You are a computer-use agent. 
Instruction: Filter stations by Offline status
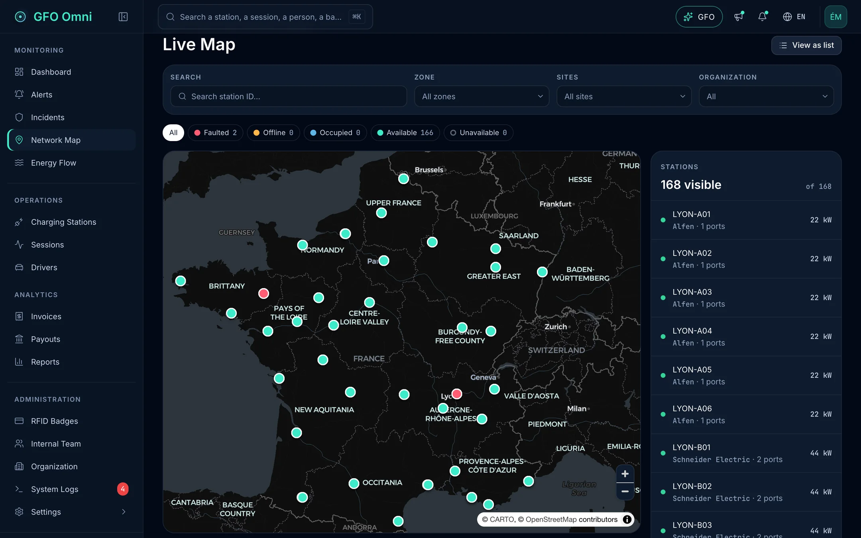(273, 133)
